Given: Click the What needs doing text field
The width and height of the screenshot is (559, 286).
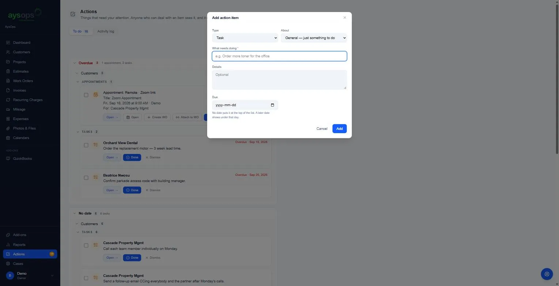Looking at the screenshot, I should click(x=279, y=56).
